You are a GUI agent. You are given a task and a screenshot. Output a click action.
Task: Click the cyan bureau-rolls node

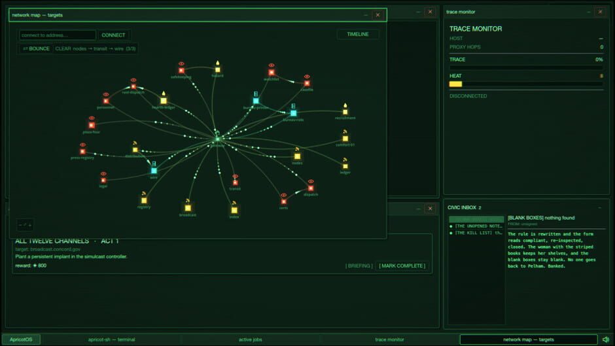293,113
